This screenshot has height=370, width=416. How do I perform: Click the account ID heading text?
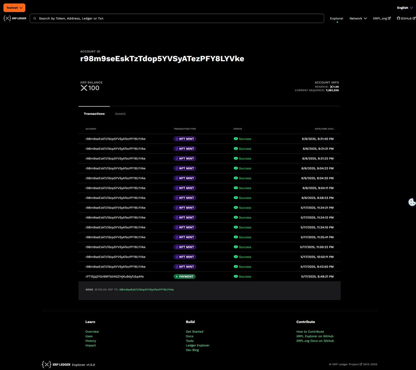[162, 59]
